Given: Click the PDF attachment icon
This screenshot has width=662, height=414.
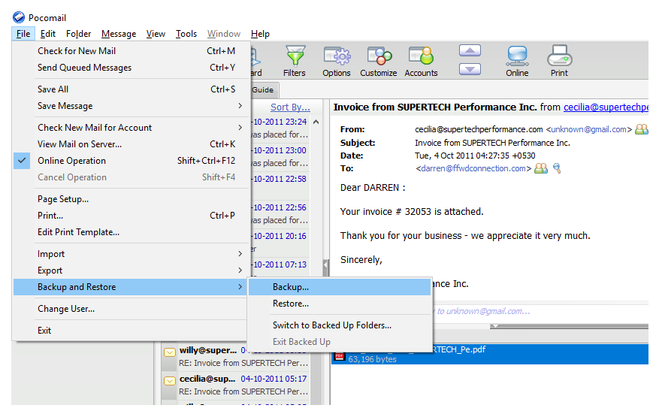Looking at the screenshot, I should (339, 357).
